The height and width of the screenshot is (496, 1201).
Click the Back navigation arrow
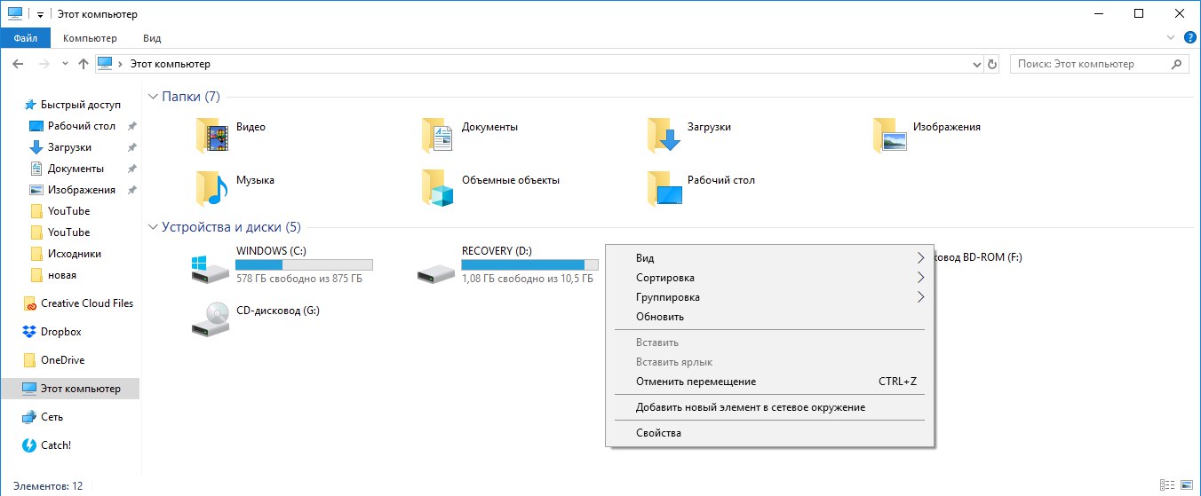18,64
